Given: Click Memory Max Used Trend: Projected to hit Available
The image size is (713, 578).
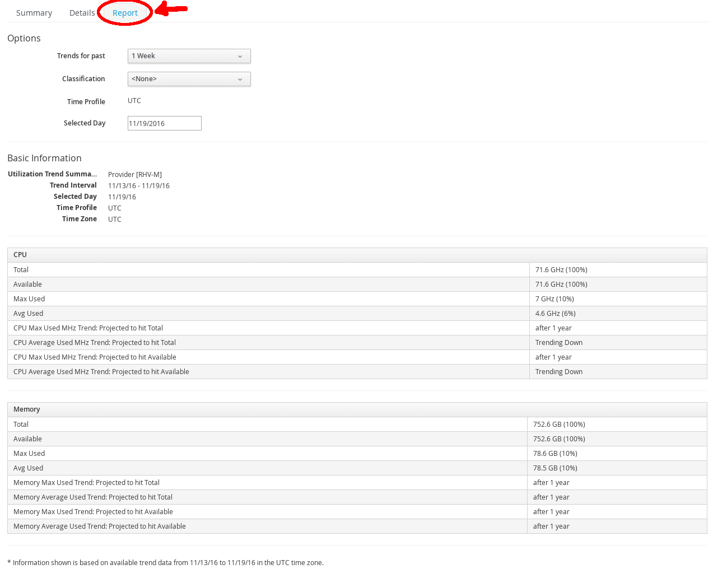Looking at the screenshot, I should (x=93, y=512).
